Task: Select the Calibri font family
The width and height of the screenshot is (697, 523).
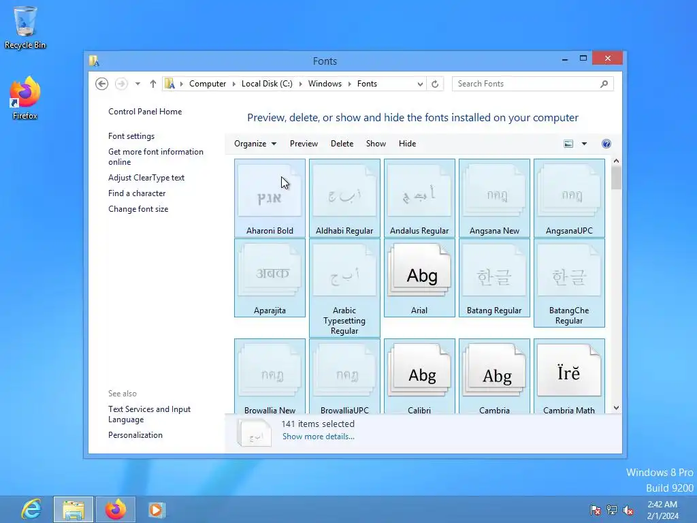Action: [x=419, y=376]
